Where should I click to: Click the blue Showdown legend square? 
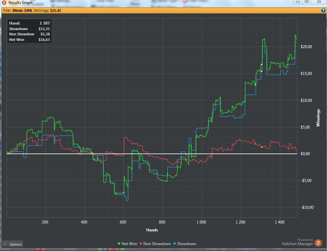click(x=175, y=244)
